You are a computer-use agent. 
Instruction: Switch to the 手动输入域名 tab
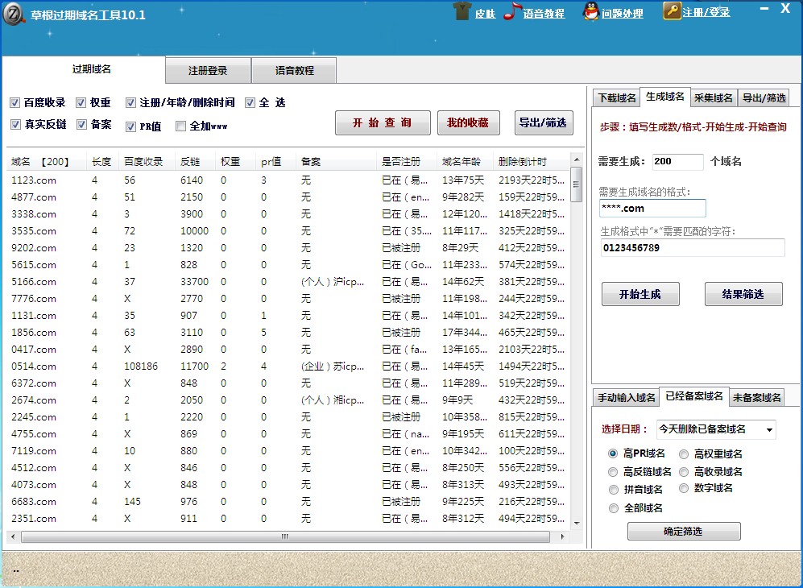coord(627,397)
